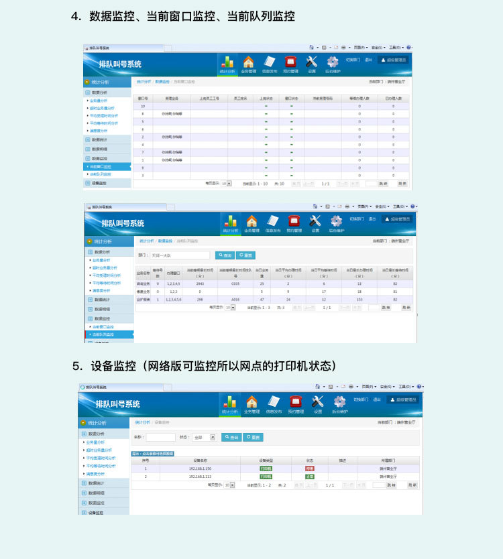Open 当前窗口监控 sidebar link in middle screenshot
The width and height of the screenshot is (503, 559).
(103, 327)
